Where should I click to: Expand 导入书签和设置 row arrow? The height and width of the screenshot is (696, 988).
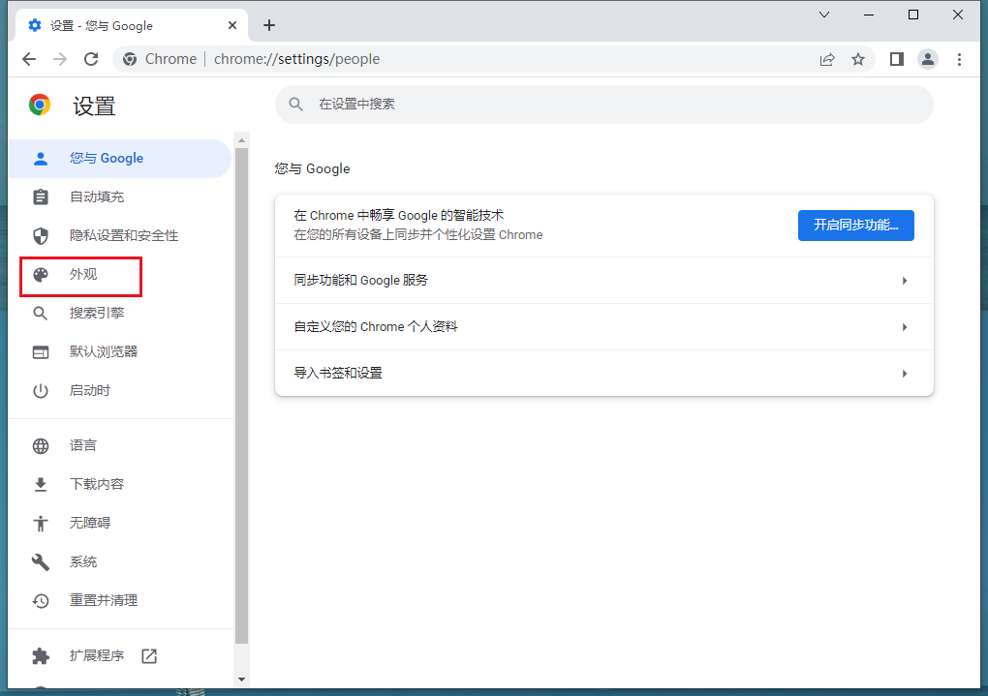pos(904,375)
